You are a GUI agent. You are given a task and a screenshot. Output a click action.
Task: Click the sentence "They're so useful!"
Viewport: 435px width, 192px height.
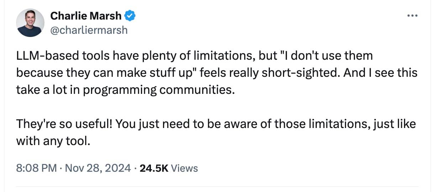(x=64, y=124)
